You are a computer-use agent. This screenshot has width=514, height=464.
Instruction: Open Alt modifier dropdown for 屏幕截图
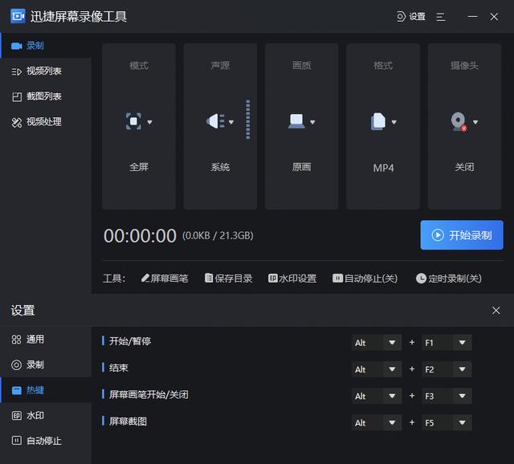377,423
